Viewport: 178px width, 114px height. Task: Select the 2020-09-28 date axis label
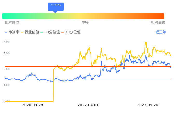32,105
